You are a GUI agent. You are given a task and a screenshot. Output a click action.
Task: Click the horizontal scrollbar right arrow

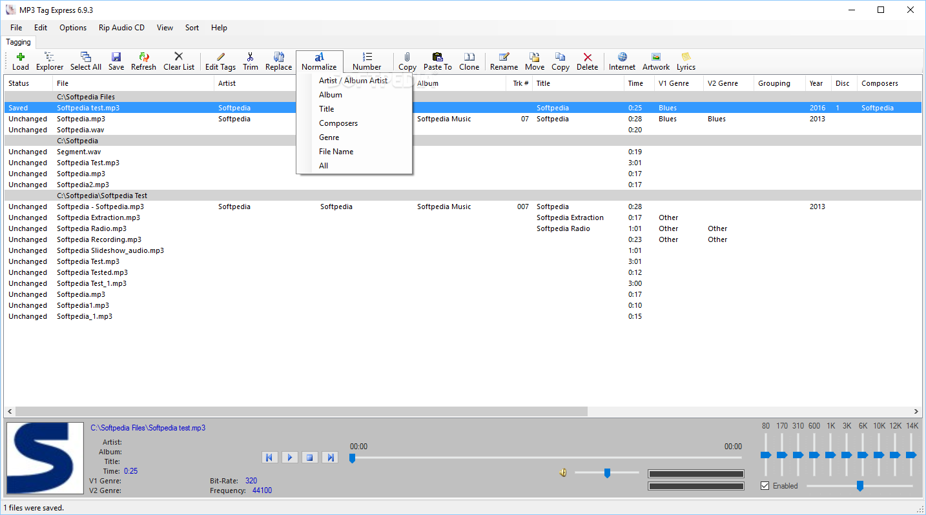916,411
